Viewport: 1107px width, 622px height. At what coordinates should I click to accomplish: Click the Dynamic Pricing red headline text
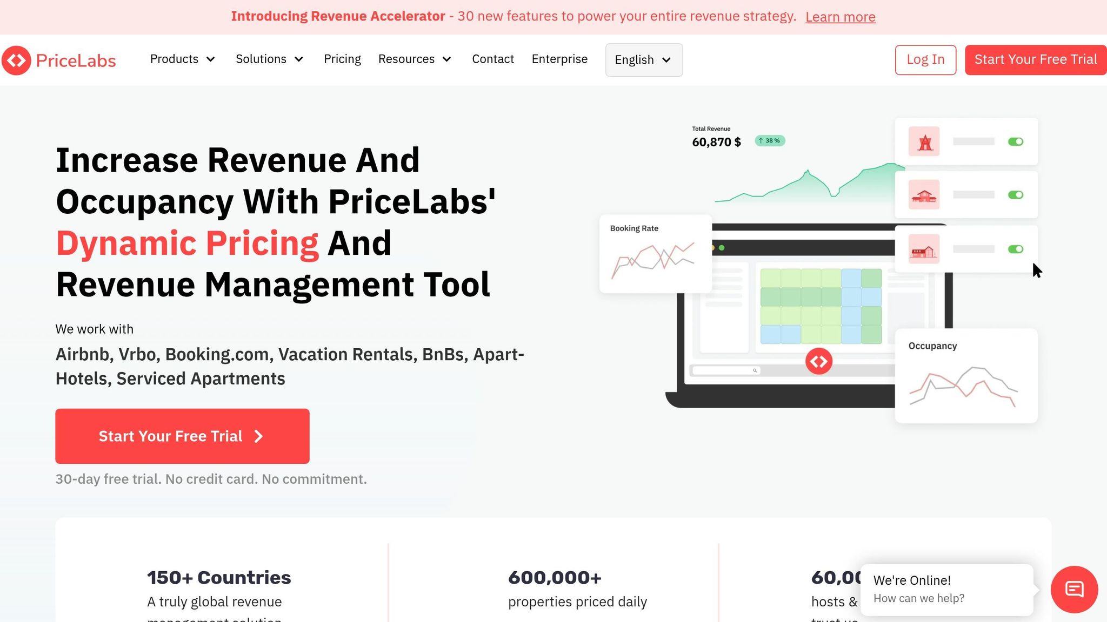(187, 243)
